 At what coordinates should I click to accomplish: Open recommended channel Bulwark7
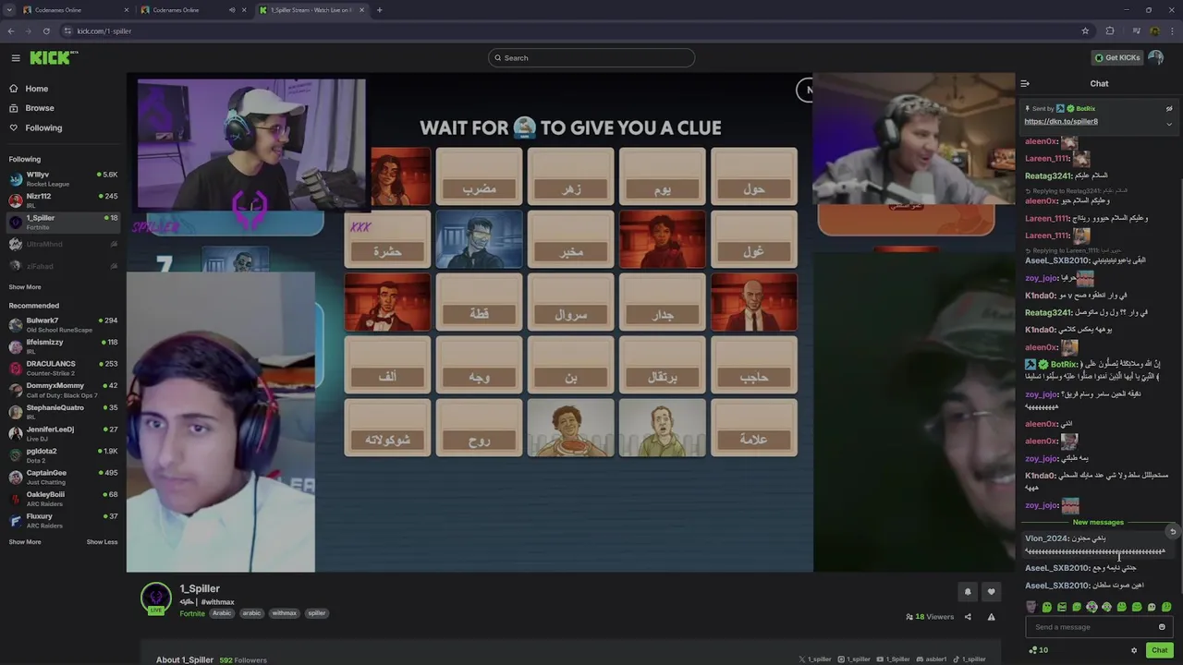click(63, 324)
